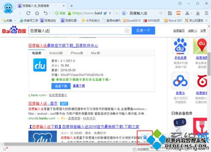Image resolution: width=211 pixels, height=152 pixels.
Task: Select the Android版 tab
Action: point(56,53)
